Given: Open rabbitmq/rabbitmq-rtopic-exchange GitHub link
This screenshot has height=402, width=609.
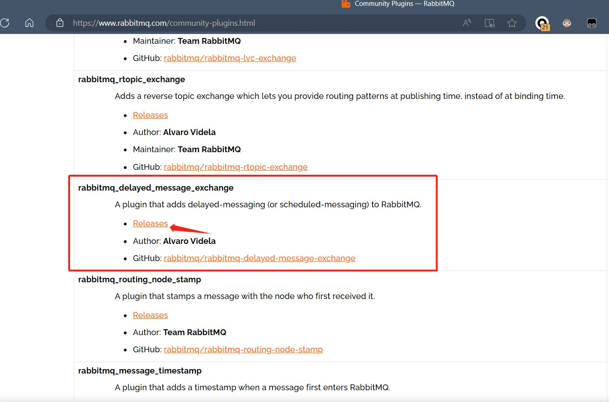Looking at the screenshot, I should click(x=236, y=167).
